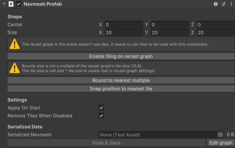Click the warning icon for bounds size message
Viewport: 235px width, 148px height.
[x=15, y=68]
